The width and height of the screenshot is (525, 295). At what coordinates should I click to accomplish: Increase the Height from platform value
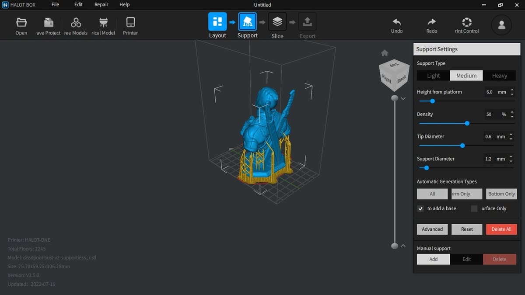[x=512, y=90]
